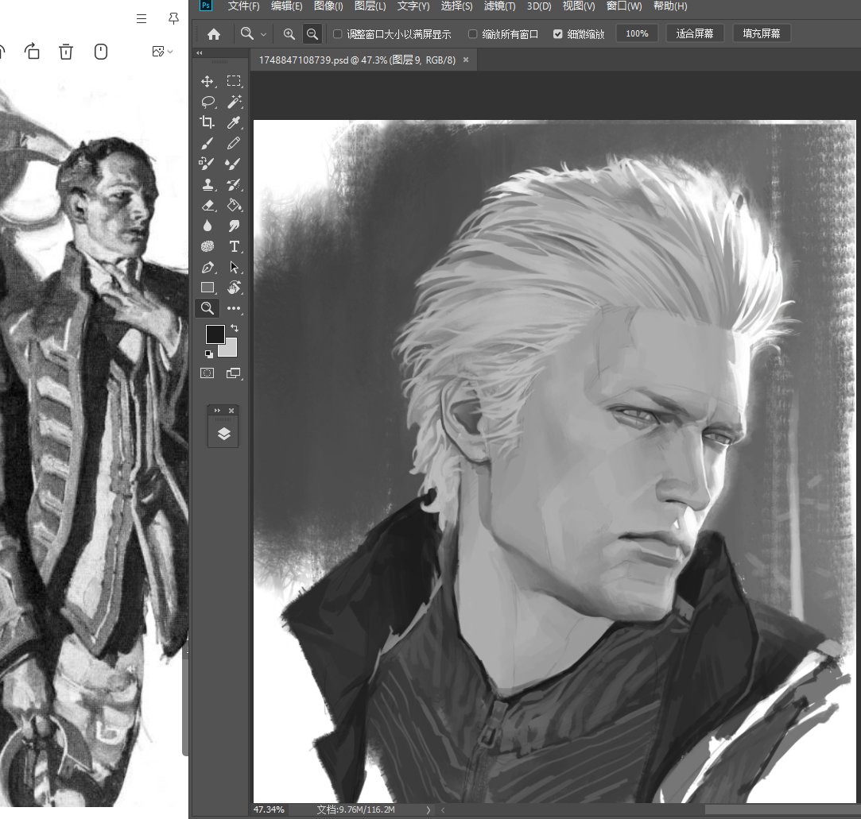This screenshot has height=819, width=861.
Task: Select the Mixer Brush tool
Action: 234,164
